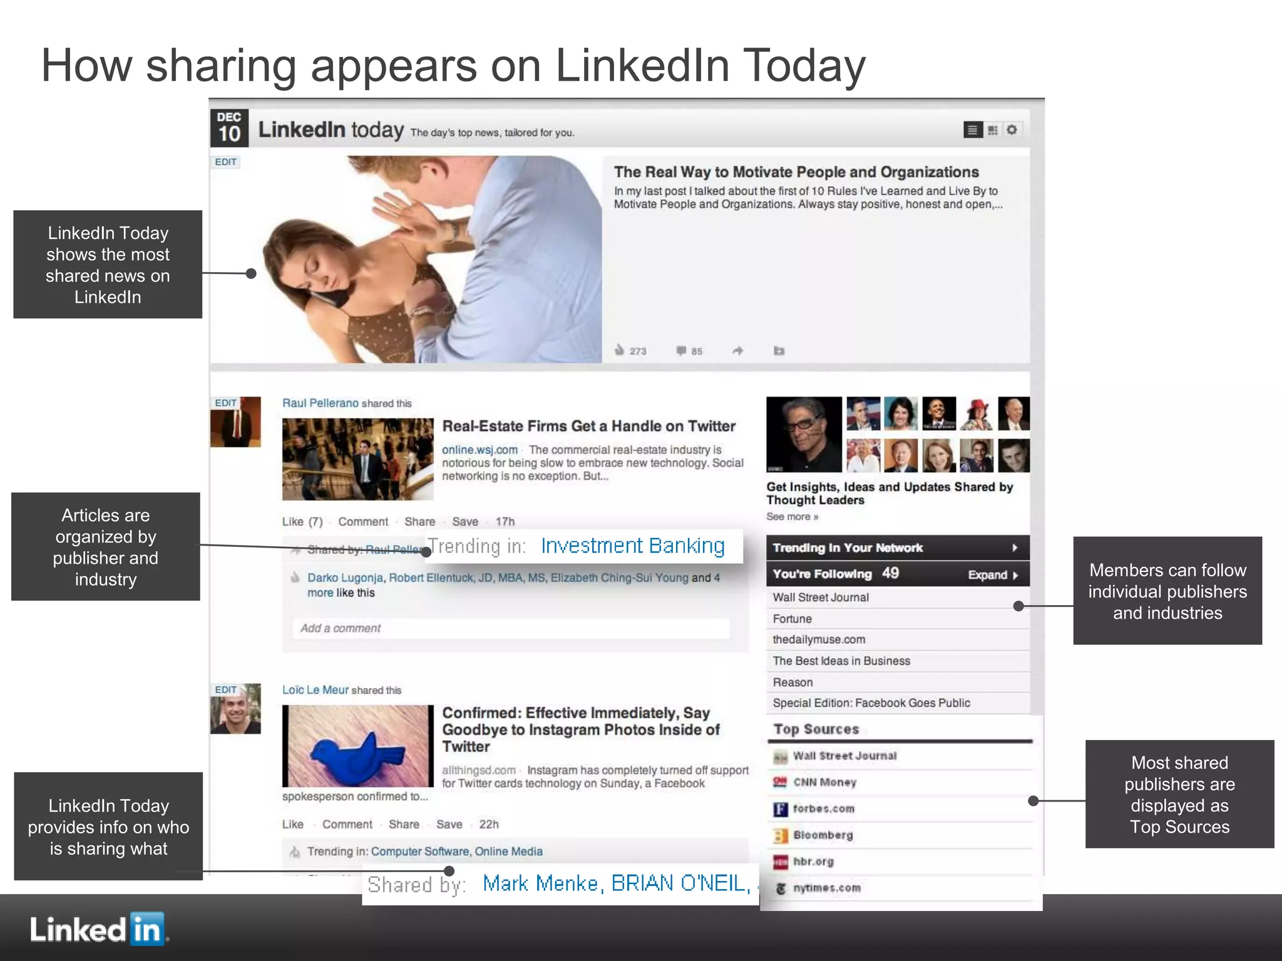The image size is (1282, 961).
Task: Click the hbr.org source icon
Action: 780,862
